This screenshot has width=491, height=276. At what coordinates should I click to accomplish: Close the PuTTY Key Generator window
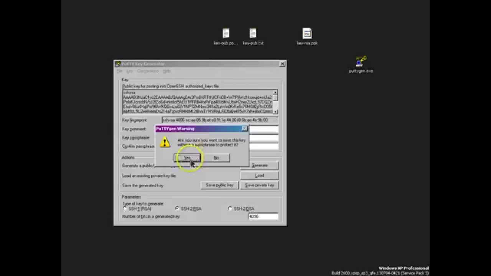(x=282, y=64)
